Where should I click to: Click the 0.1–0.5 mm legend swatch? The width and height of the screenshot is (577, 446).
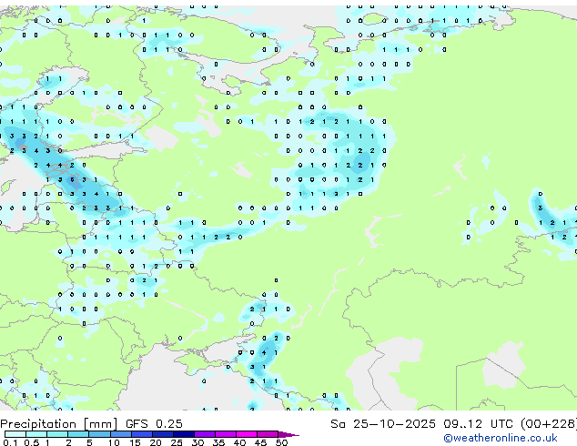point(15,434)
